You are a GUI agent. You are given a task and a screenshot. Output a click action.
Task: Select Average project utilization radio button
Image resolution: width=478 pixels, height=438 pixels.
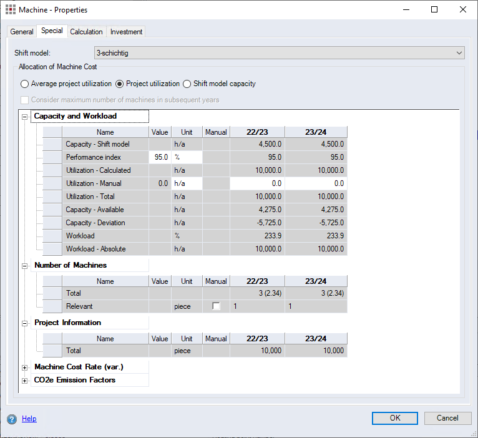click(x=25, y=84)
